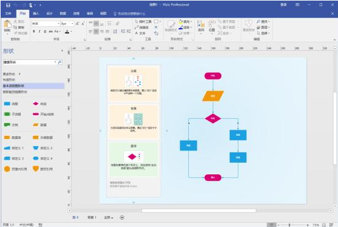Click the Bring to Front (置于顶层) icon
Image resolution: width=338 pixels, height=227 pixels.
(219, 21)
